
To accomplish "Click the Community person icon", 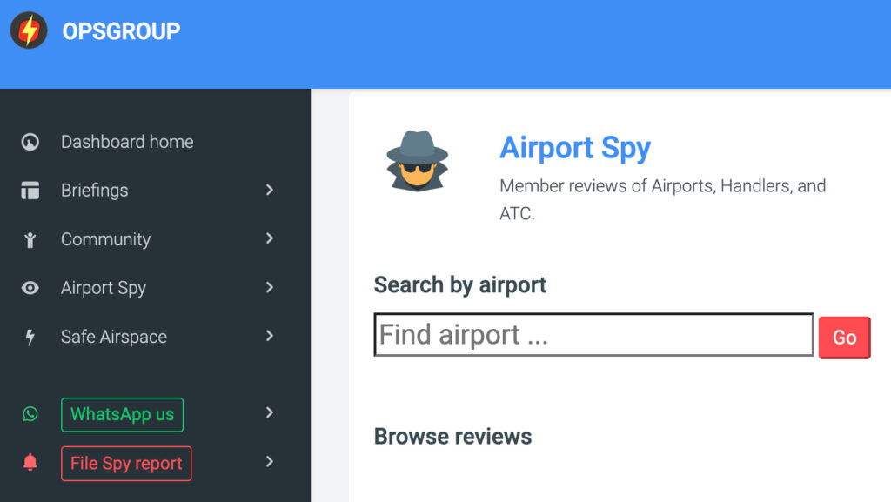I will point(30,240).
